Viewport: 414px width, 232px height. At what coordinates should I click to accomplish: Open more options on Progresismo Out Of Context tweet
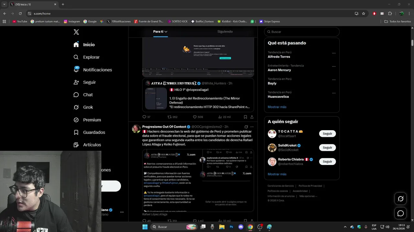point(252,127)
